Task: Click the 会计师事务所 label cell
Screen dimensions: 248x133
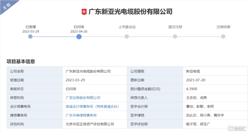Action: (35, 107)
